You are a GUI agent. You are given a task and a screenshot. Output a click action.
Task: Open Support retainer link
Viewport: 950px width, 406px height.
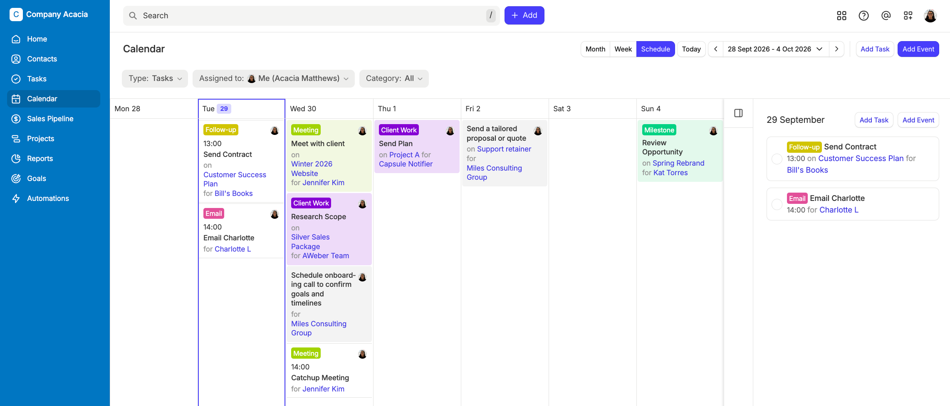pos(504,149)
